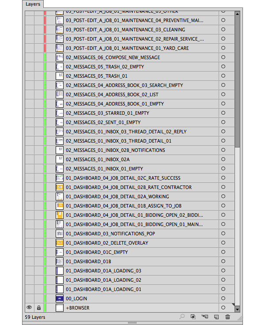
Task: Select layer 01_DASHBOARD_01A_LOADING_03
Action: tap(103, 271)
